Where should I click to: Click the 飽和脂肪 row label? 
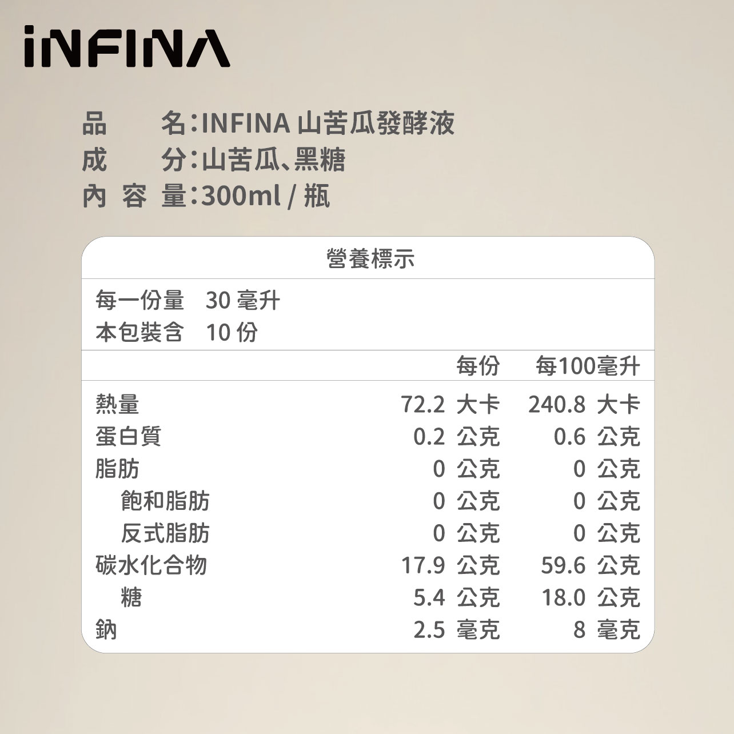[165, 501]
